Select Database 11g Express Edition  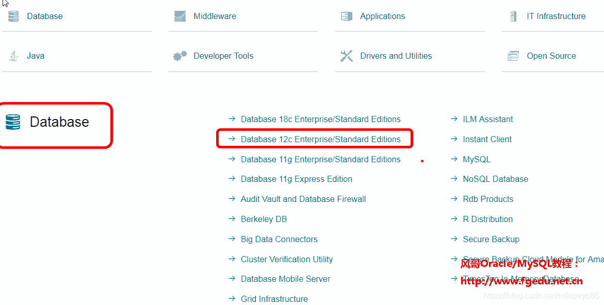click(x=297, y=179)
